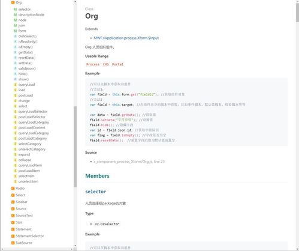This screenshot has width=299, height=251.
Task: Click the sidebar scroll down arrow
Action: [x=75, y=246]
